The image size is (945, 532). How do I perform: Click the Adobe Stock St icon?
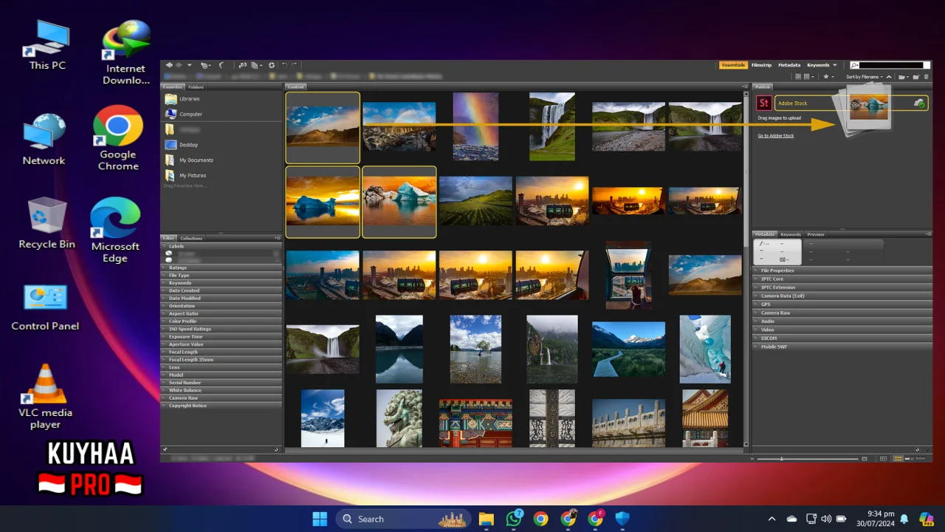coord(764,103)
